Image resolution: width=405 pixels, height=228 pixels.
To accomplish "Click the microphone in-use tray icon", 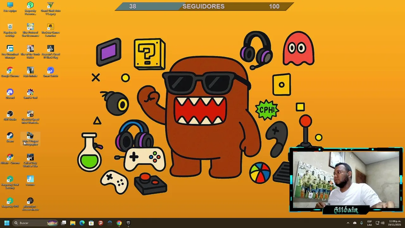I will pos(361,223).
